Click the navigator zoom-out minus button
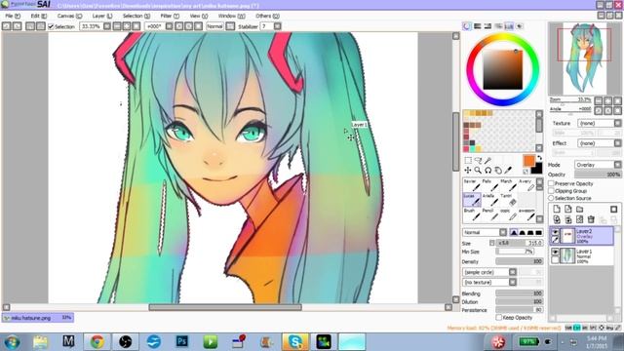Viewport: 624px width, 351px height. pos(598,101)
